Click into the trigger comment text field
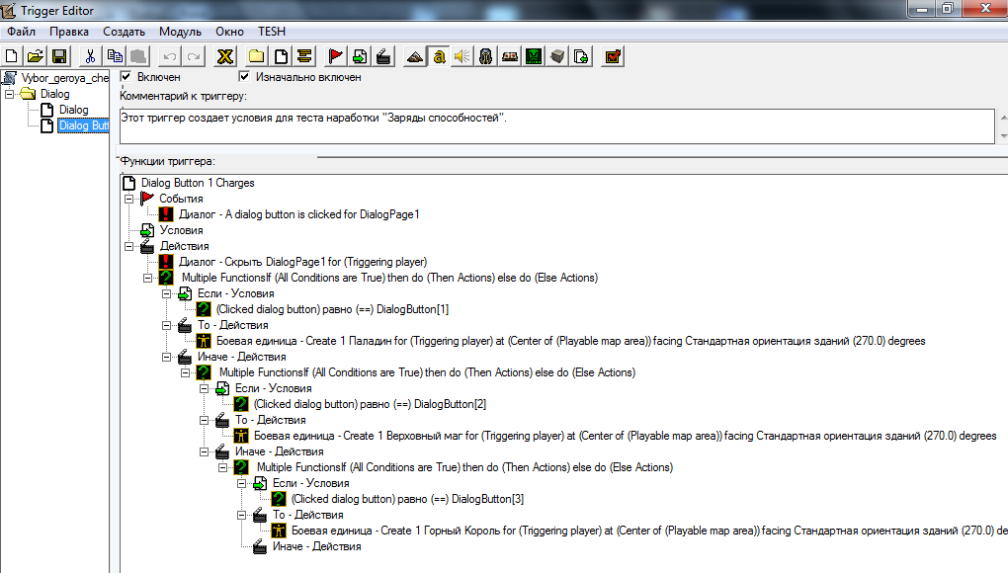1008x573 pixels. [x=556, y=125]
